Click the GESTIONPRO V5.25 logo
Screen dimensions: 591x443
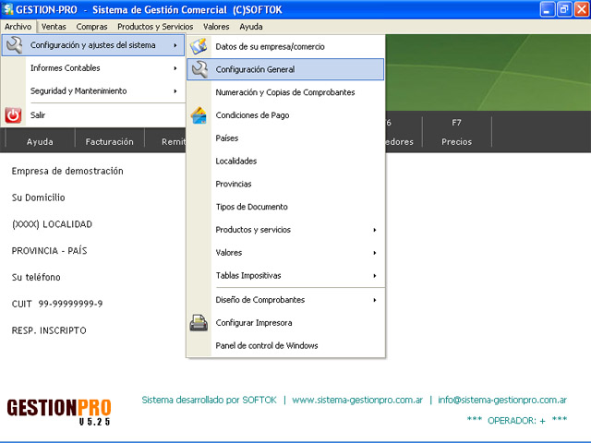point(59,412)
